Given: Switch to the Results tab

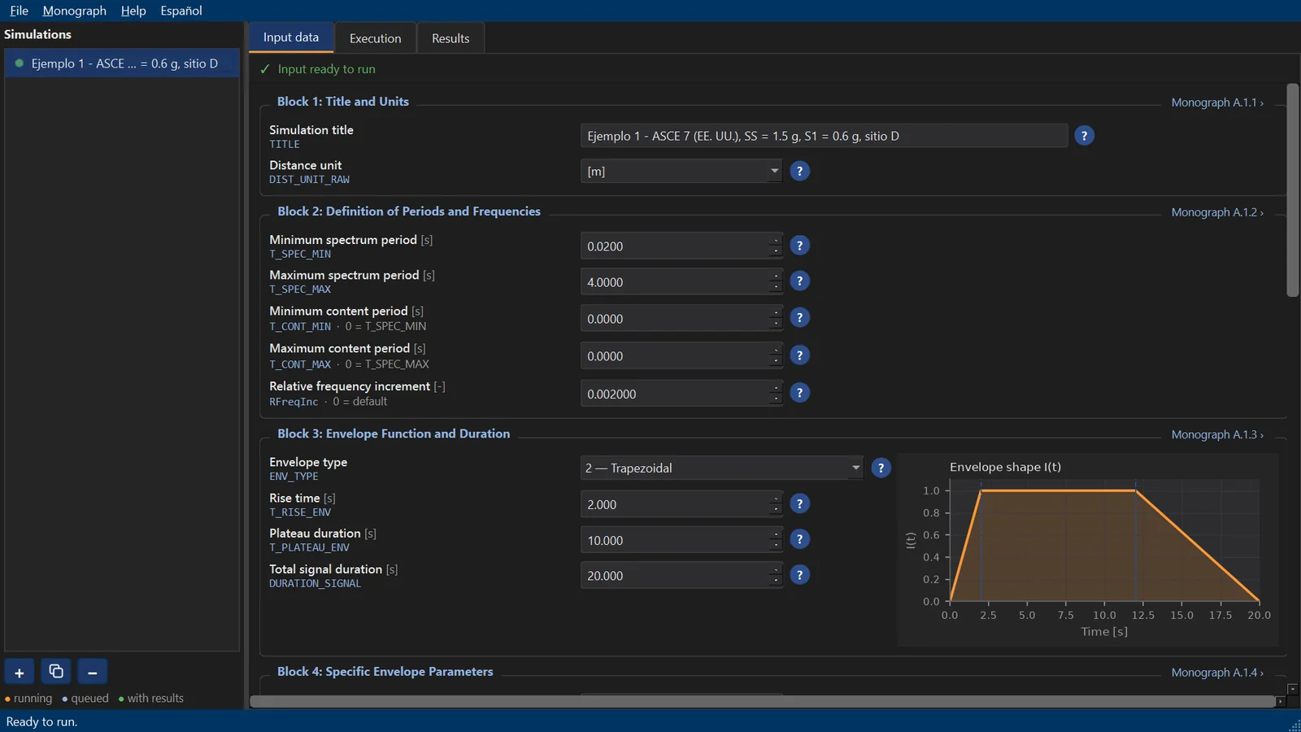Looking at the screenshot, I should 450,38.
